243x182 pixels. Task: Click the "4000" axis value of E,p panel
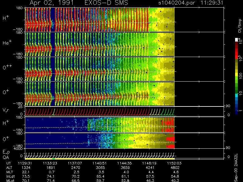(19, 149)
